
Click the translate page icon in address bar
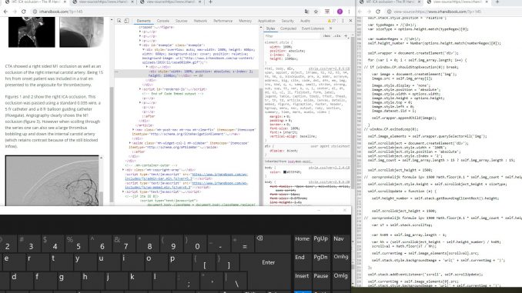coord(306,12)
